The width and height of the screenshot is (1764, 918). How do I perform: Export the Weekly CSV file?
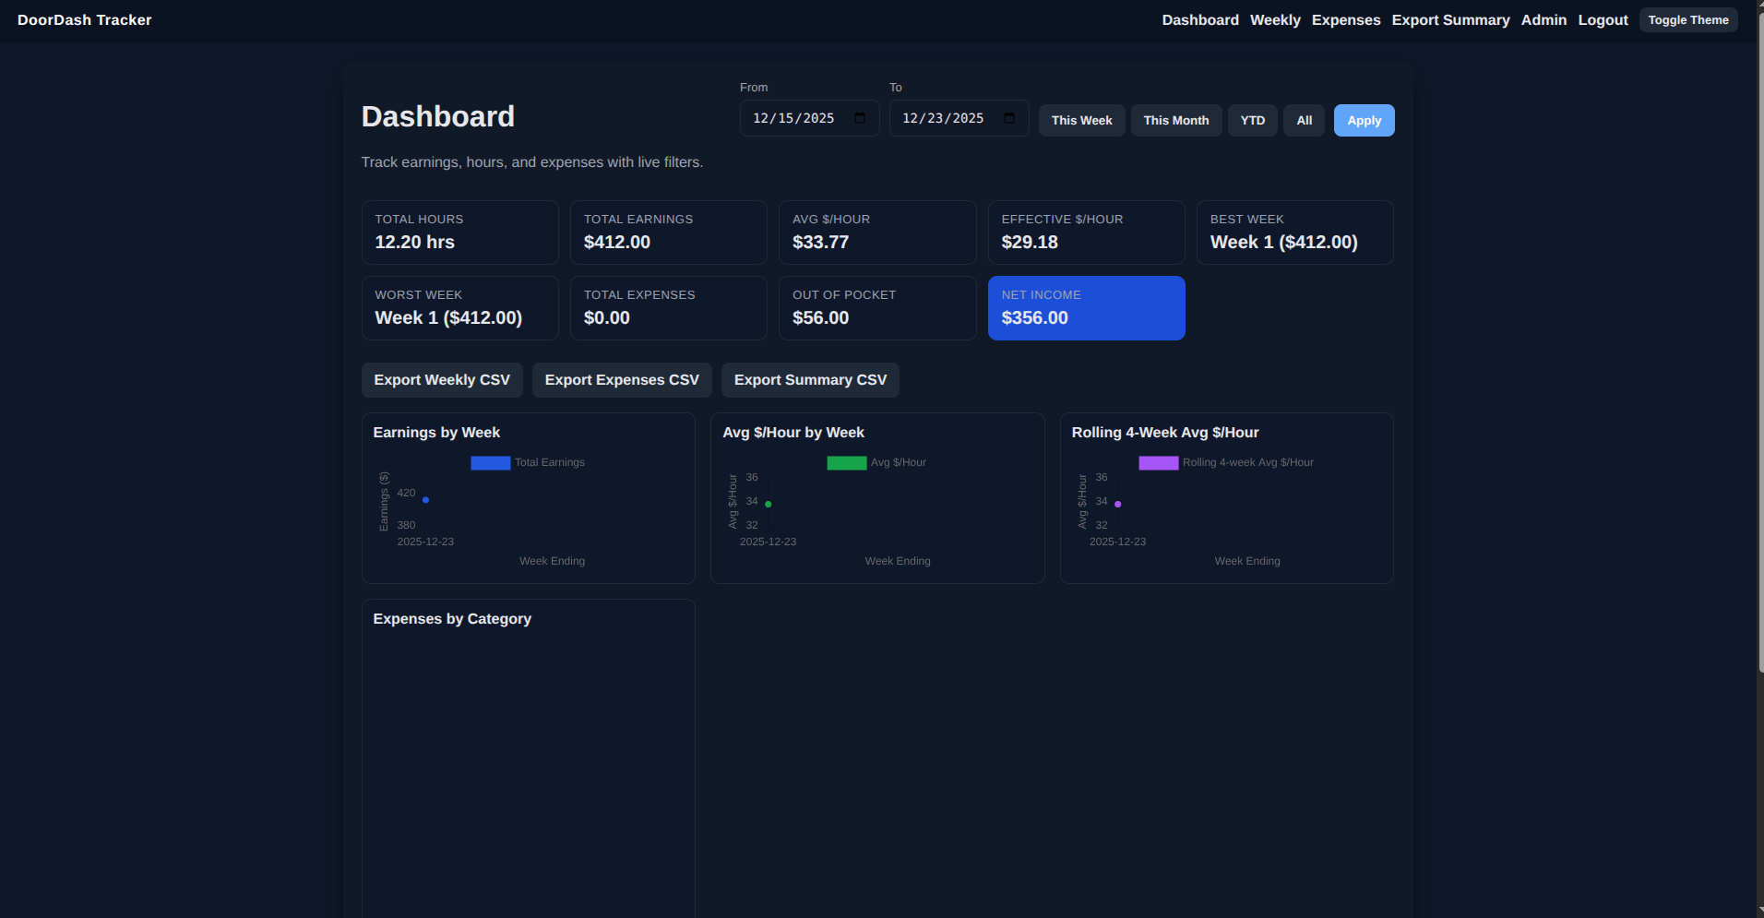click(x=442, y=379)
